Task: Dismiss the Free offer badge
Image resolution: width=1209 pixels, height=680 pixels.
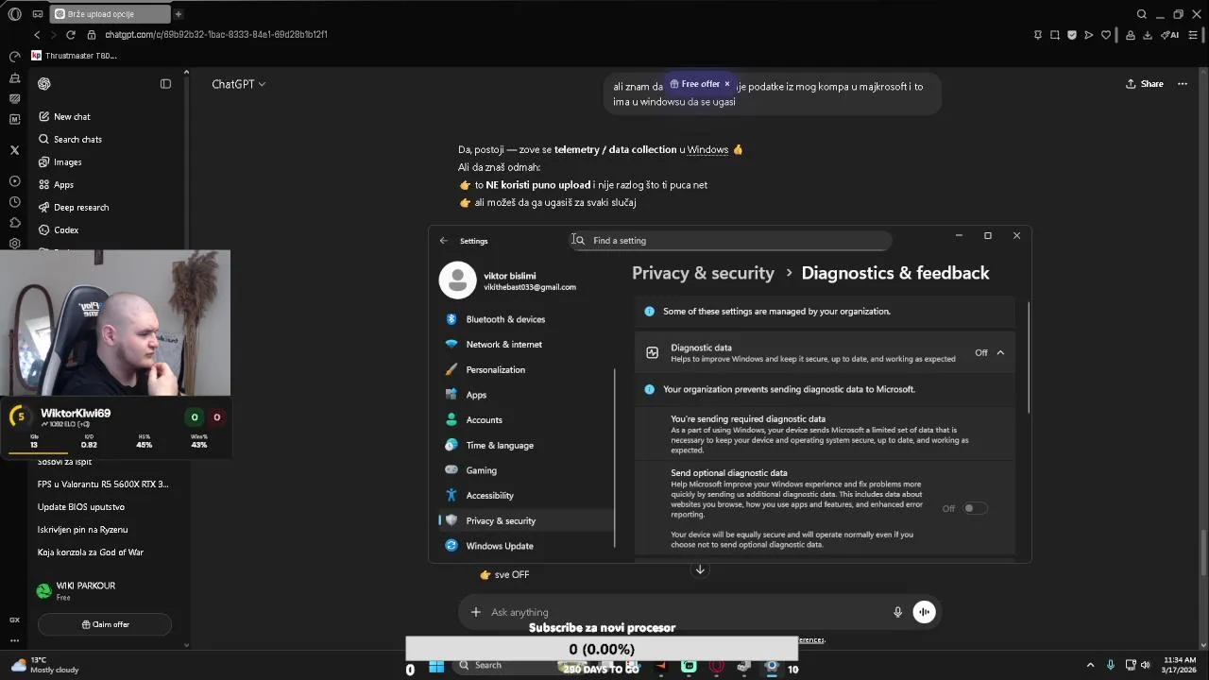Action: pos(726,84)
